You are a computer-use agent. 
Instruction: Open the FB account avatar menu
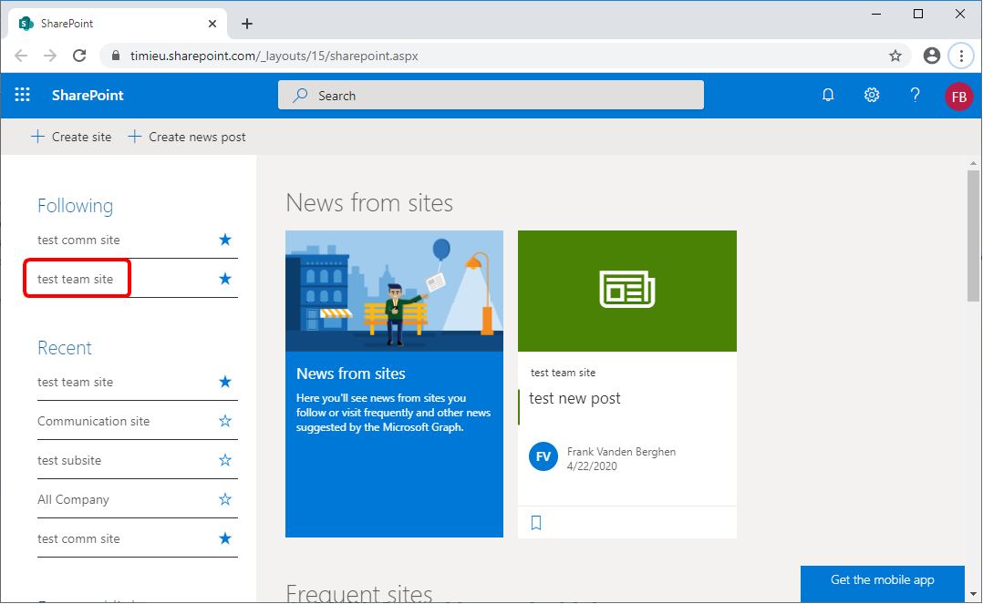pyautogui.click(x=958, y=97)
